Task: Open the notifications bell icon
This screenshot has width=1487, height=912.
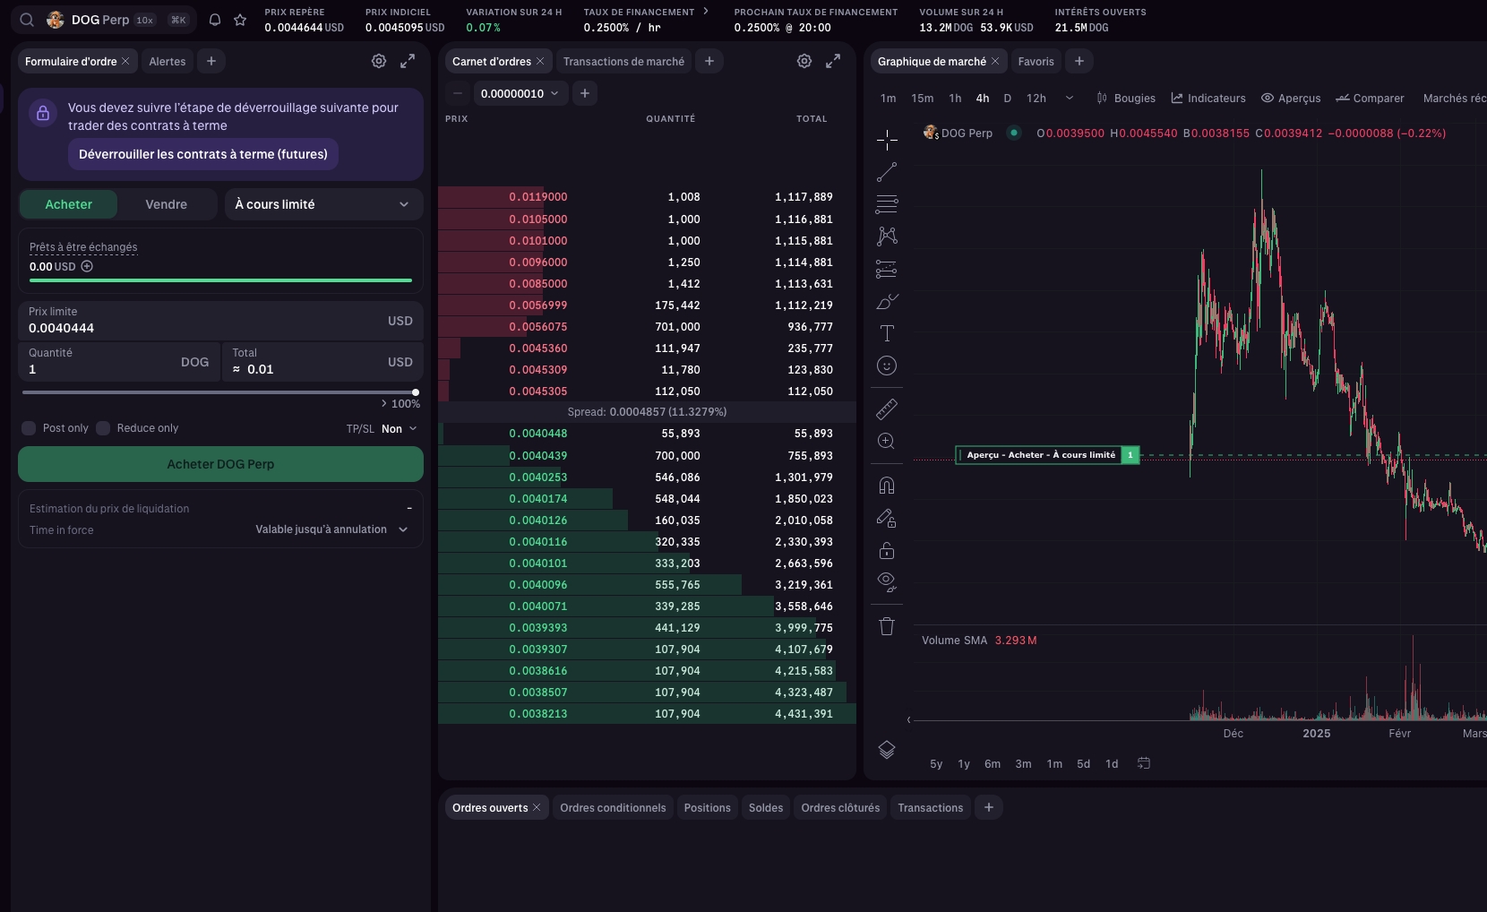Action: [x=215, y=20]
